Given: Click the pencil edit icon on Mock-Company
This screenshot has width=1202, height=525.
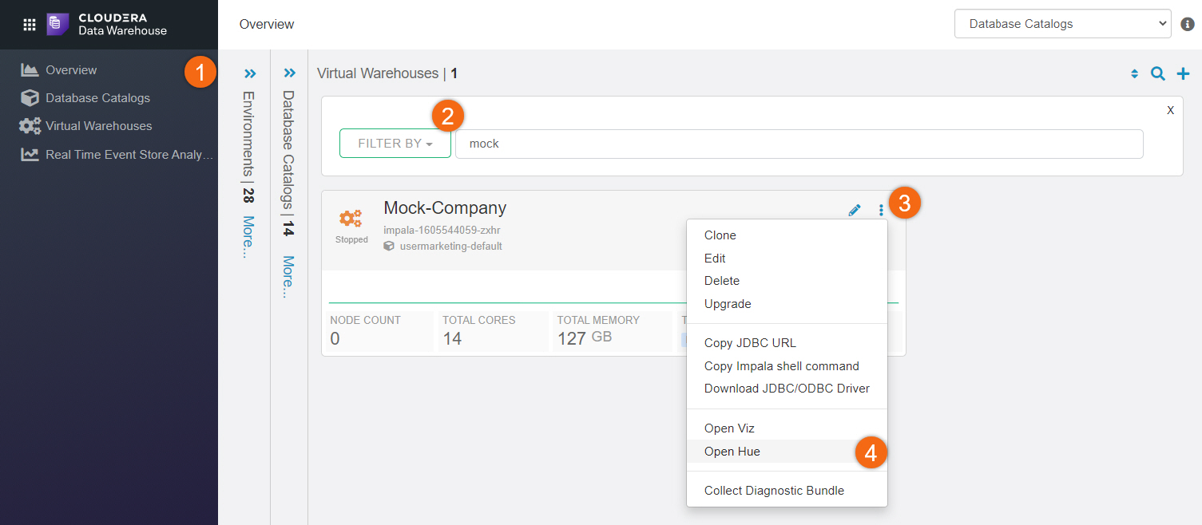Looking at the screenshot, I should (855, 210).
